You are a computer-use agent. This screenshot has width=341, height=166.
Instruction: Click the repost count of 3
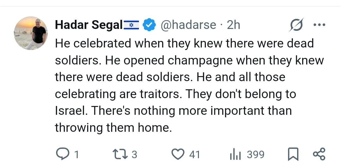pos(134,154)
